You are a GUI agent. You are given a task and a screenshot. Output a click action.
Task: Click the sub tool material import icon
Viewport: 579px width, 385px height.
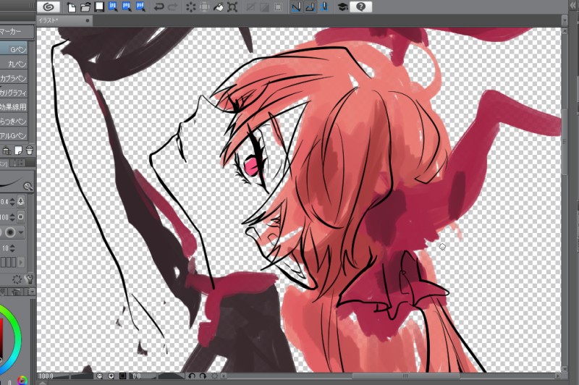tap(7, 150)
